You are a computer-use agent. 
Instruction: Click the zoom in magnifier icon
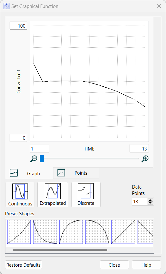click(145, 159)
